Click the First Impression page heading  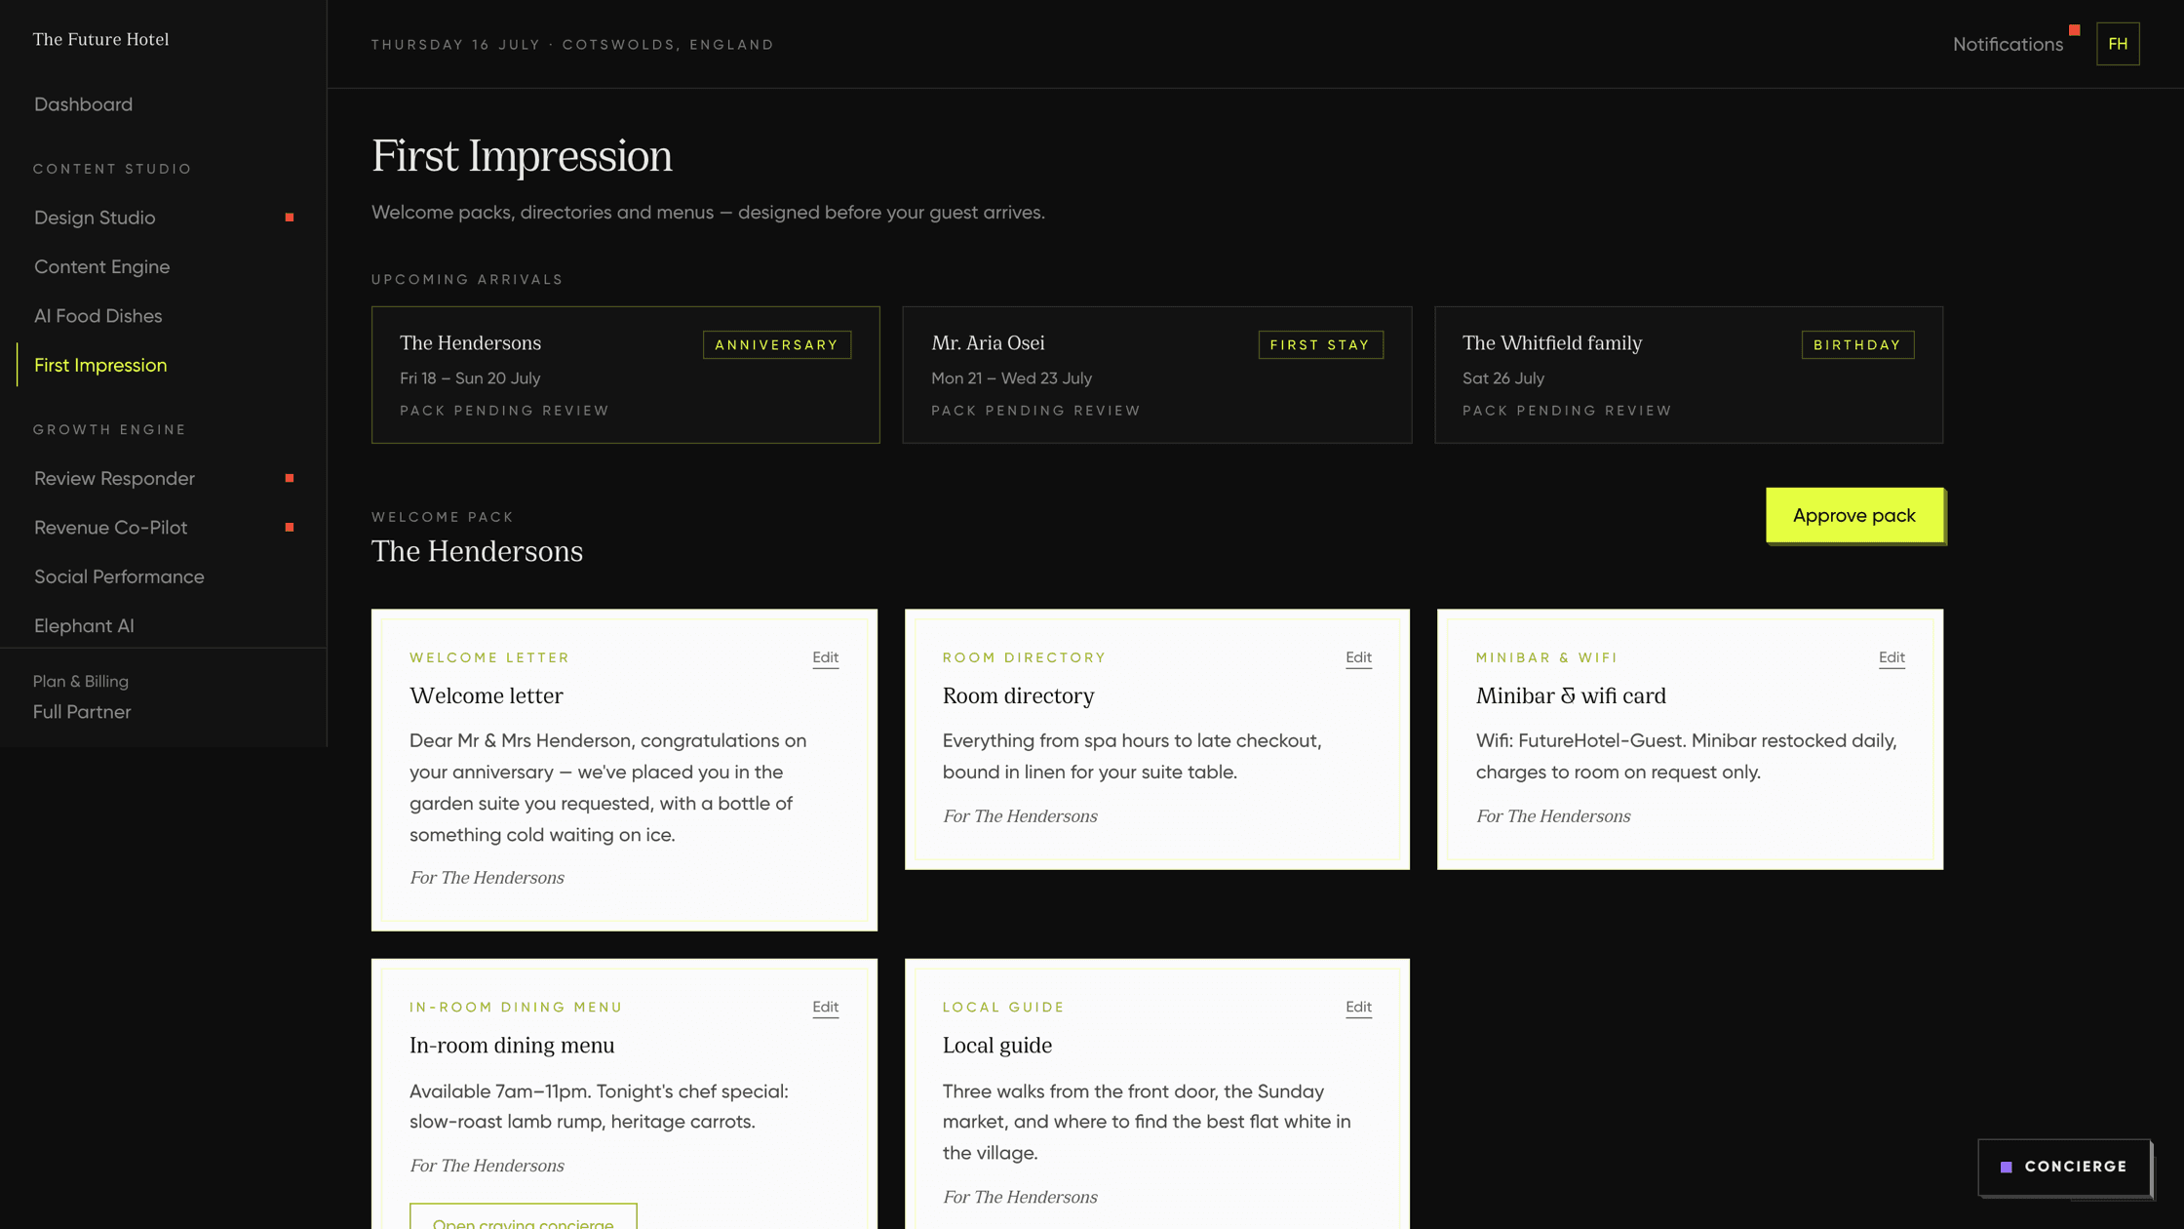pyautogui.click(x=522, y=156)
